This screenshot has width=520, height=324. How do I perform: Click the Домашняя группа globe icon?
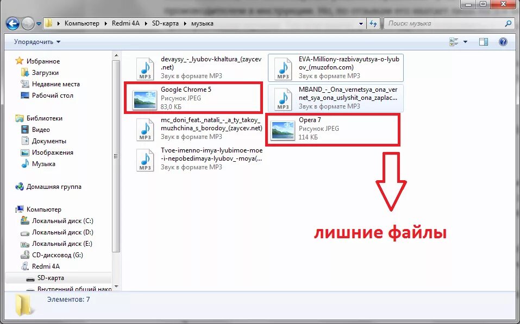(20, 187)
